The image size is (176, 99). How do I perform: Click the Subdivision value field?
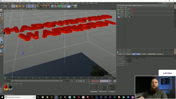(129, 60)
